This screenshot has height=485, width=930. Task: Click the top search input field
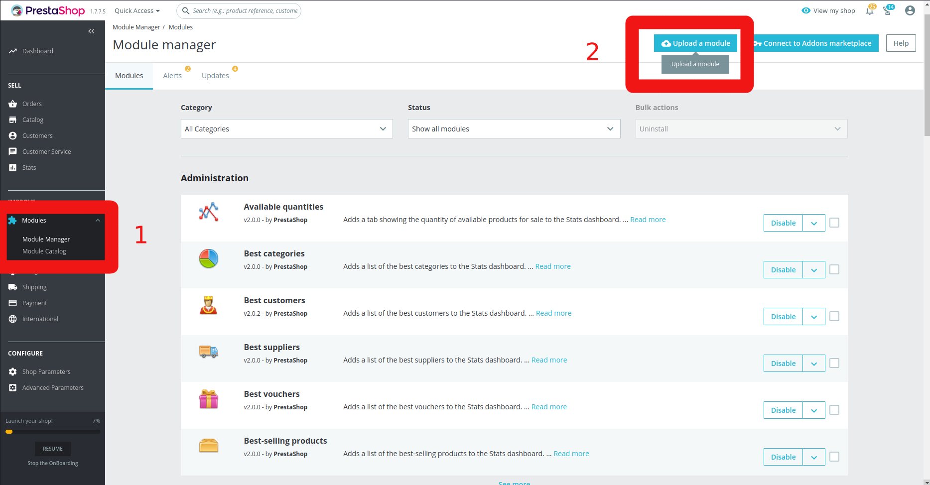pyautogui.click(x=244, y=11)
